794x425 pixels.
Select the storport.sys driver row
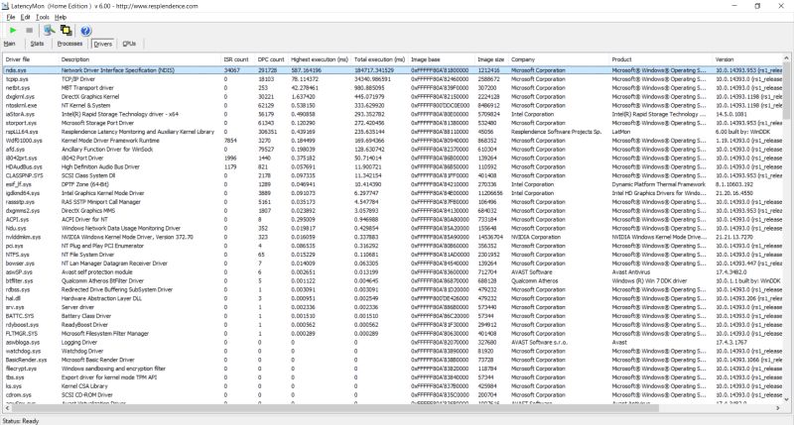393,123
